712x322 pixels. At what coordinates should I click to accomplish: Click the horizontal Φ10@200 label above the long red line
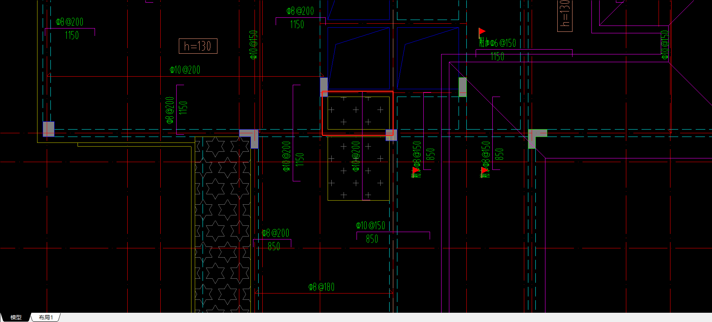[185, 70]
